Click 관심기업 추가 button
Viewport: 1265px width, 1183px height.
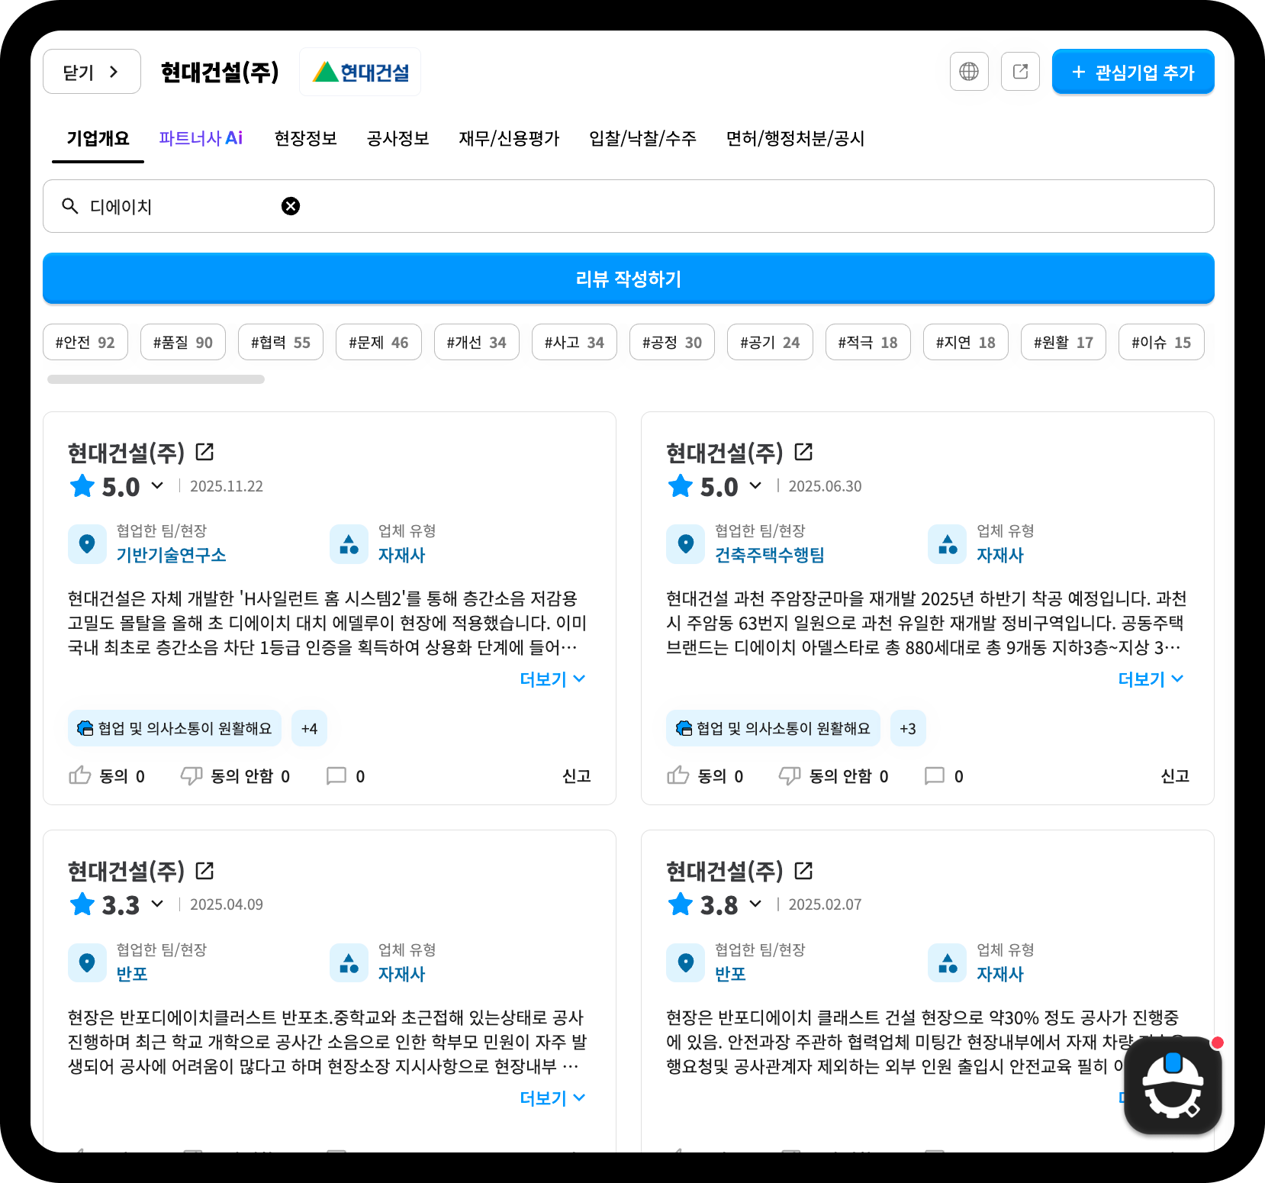[x=1133, y=72]
